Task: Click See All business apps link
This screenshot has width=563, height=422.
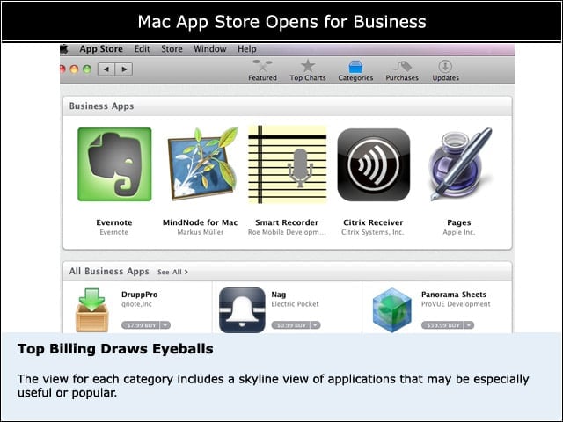Action: (x=172, y=272)
